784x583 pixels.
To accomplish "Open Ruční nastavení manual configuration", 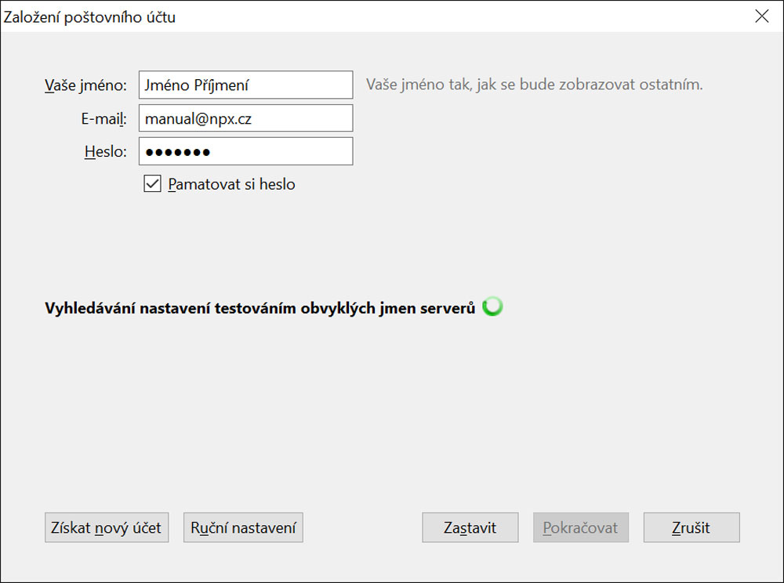I will 243,527.
